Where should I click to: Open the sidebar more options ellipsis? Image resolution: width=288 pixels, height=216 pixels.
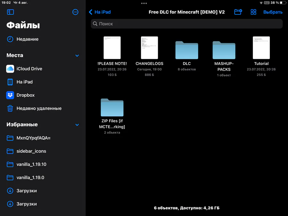[x=75, y=12]
